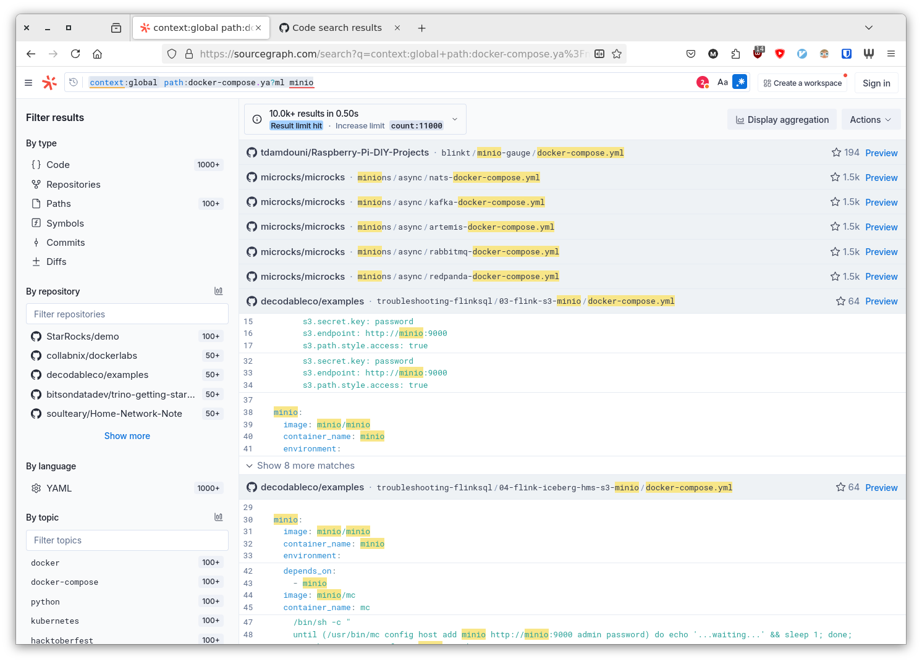Open 04-flink-iceberg-hms-s3-minio docker-compose.yml path
This screenshot has height=662, width=922.
[x=554, y=488]
